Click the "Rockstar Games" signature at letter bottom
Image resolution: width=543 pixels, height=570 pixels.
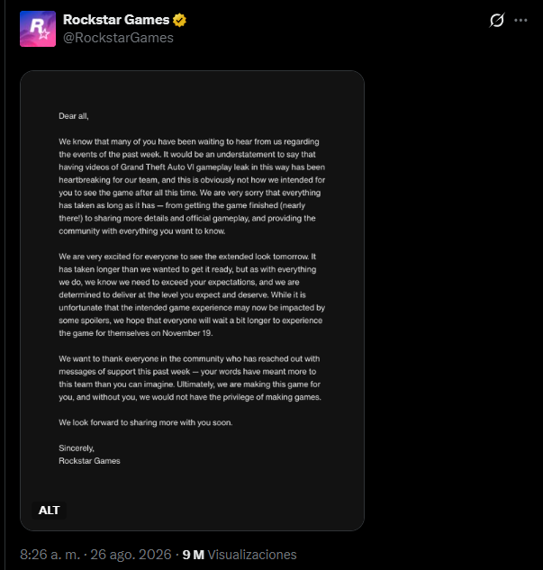(89, 461)
